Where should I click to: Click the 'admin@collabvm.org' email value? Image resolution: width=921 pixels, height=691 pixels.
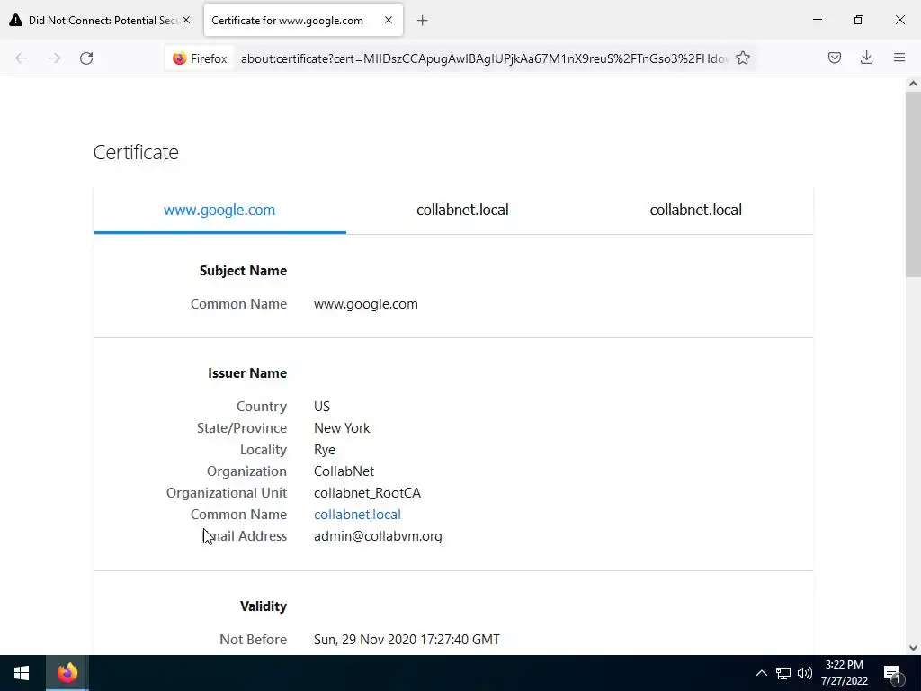click(378, 536)
